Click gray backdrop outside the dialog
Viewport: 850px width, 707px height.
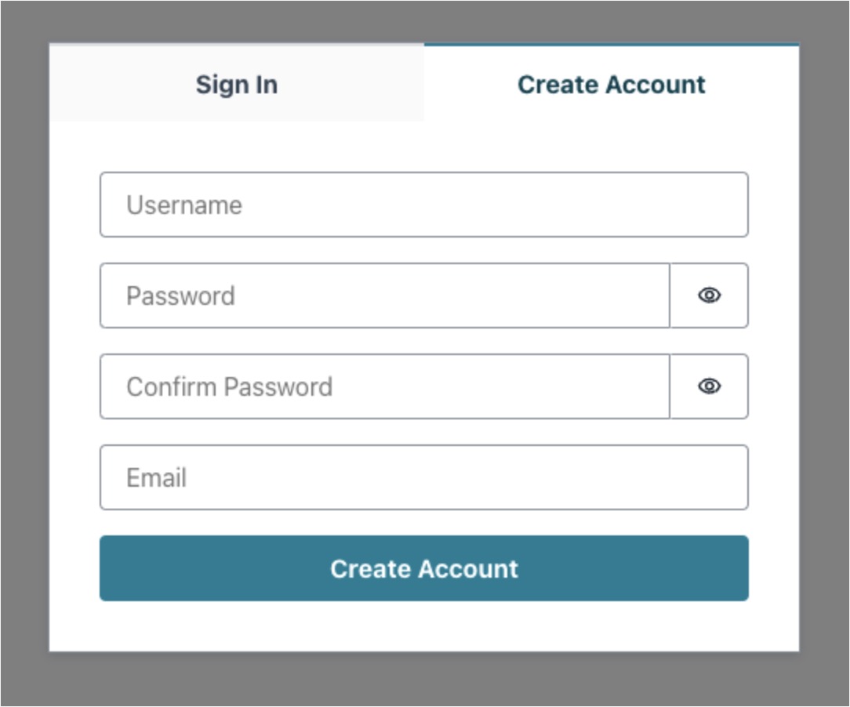click(24, 353)
